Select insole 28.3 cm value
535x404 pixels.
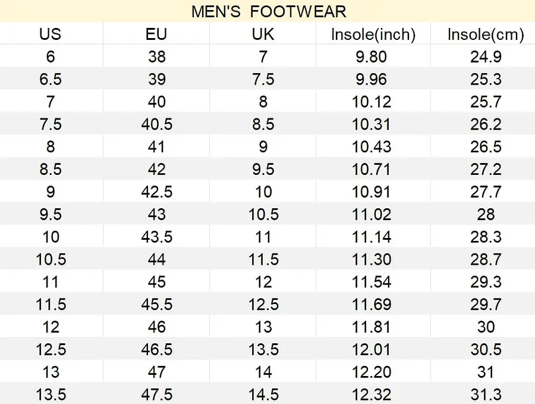(x=486, y=237)
